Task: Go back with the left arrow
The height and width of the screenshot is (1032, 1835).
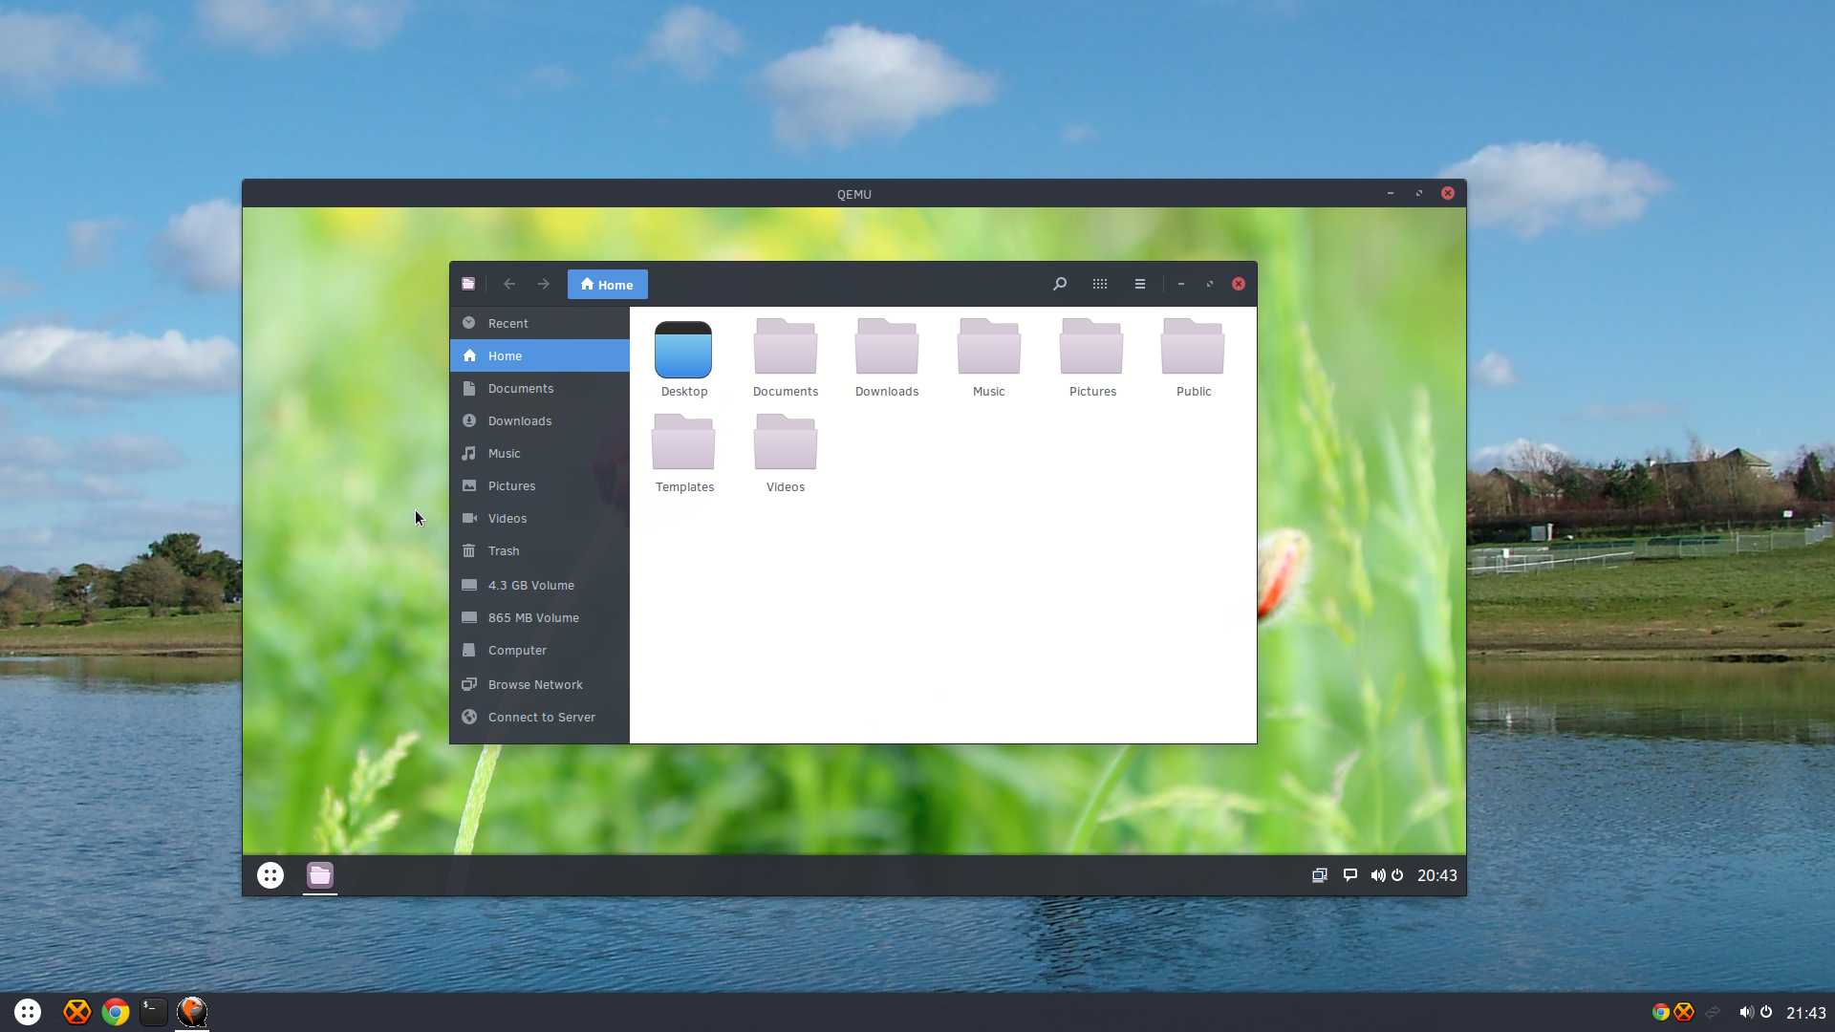Action: [x=509, y=284]
